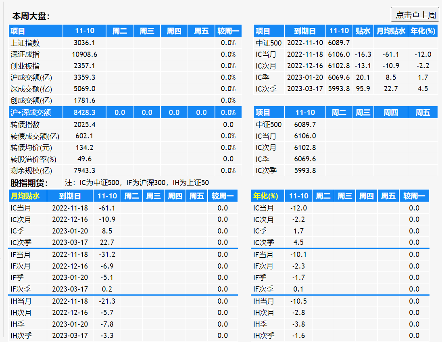Select the IF次季 annualized value 0.1

pos(298,289)
